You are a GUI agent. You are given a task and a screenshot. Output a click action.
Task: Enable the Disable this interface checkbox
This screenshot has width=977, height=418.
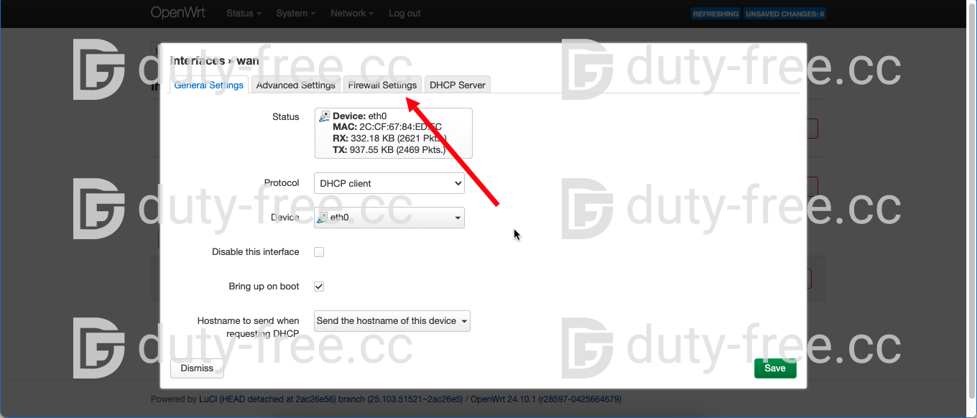(x=319, y=252)
